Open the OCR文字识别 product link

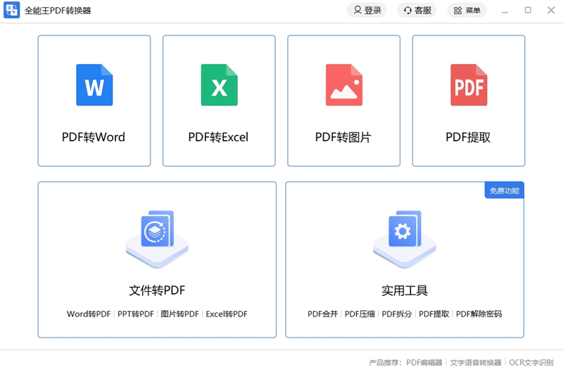531,362
